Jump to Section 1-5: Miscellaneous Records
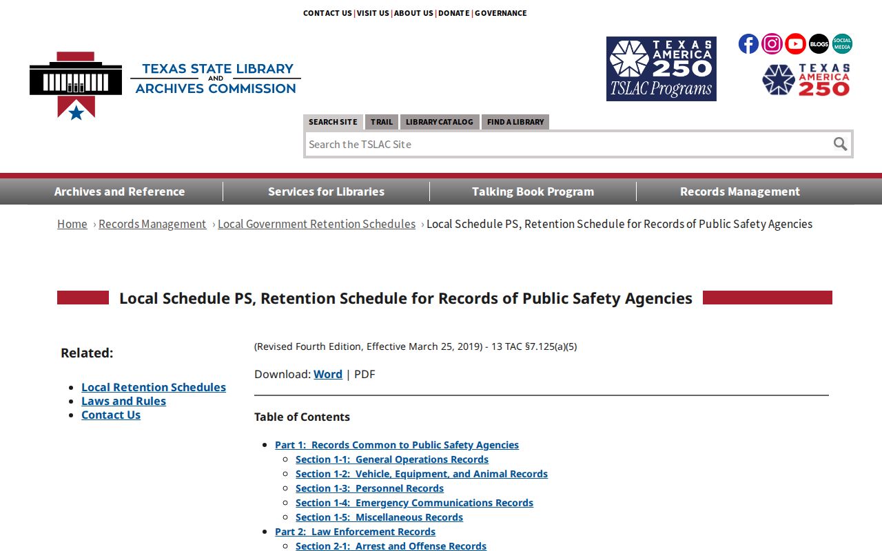This screenshot has height=551, width=882. pyautogui.click(x=379, y=517)
